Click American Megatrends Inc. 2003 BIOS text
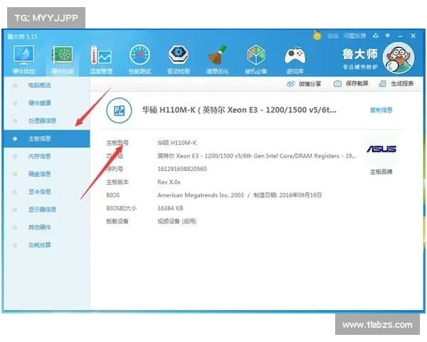Image resolution: width=427 pixels, height=342 pixels. point(201,195)
